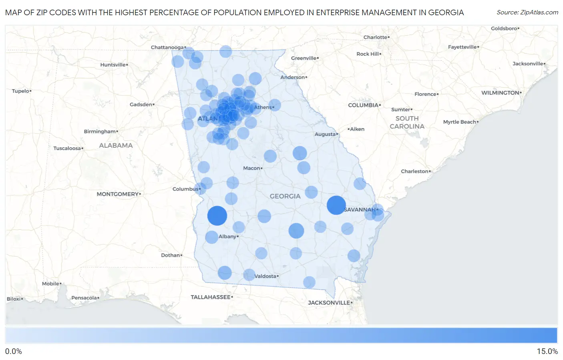Click the GEORGIA state label
Image resolution: width=563 pixels, height=360 pixels.
285,196
